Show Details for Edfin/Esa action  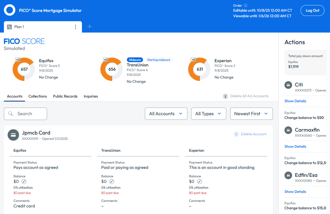(295, 192)
